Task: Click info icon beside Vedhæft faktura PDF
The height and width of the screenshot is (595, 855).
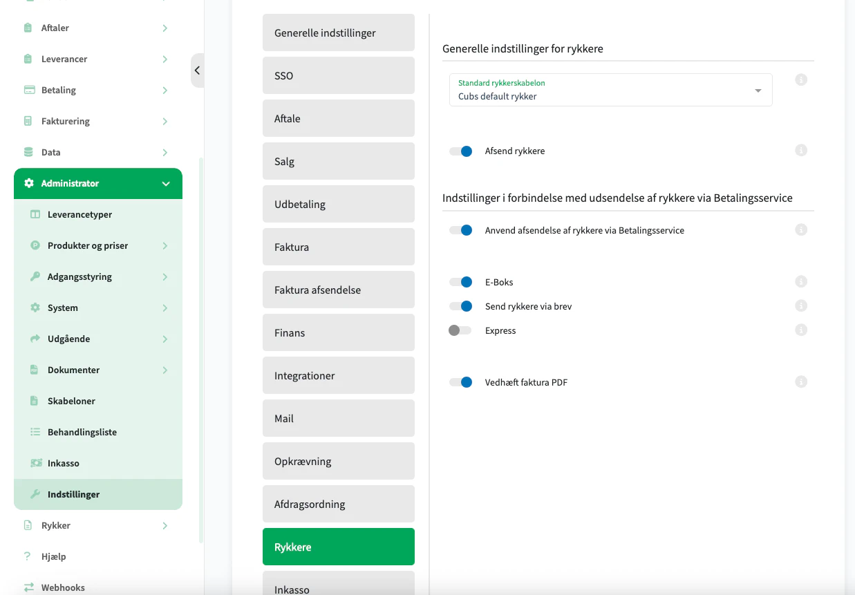Action: (801, 382)
